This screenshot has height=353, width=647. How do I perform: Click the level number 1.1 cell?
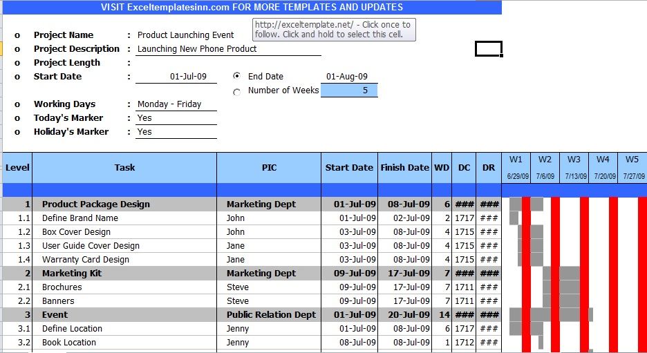[17, 218]
